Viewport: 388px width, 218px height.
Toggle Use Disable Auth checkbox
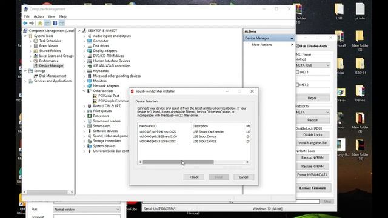point(297,46)
